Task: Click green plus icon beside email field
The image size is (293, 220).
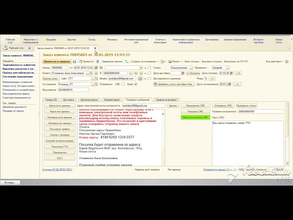Action: pyautogui.click(x=141, y=78)
